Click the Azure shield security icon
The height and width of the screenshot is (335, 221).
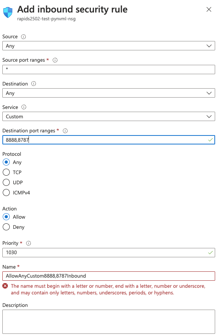[8, 12]
